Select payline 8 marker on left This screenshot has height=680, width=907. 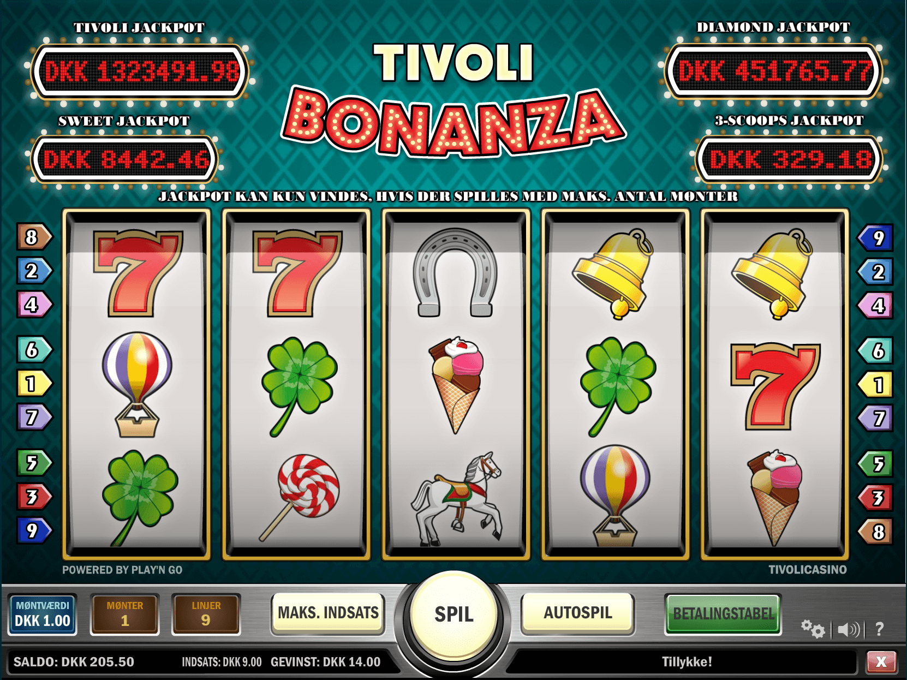(34, 237)
